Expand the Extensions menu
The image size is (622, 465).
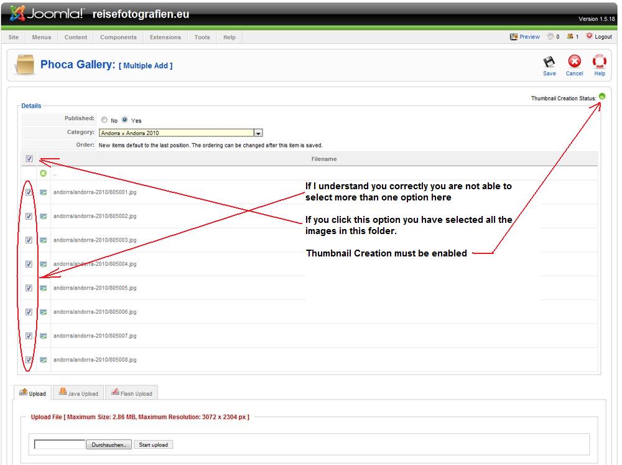(x=165, y=37)
